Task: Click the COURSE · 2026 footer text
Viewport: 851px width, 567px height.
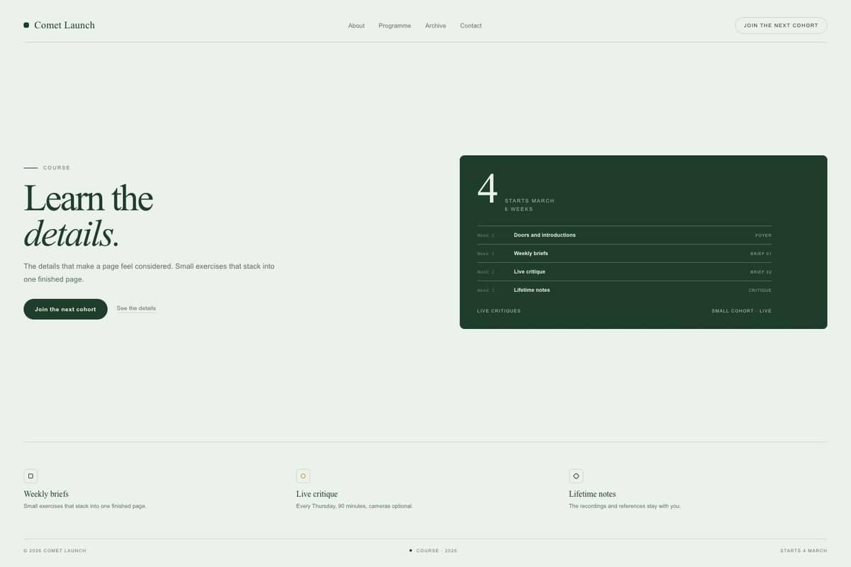Action: coord(437,551)
